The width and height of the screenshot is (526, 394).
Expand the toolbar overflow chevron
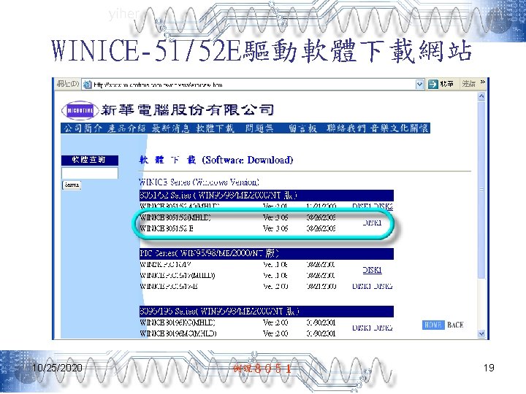tap(483, 82)
